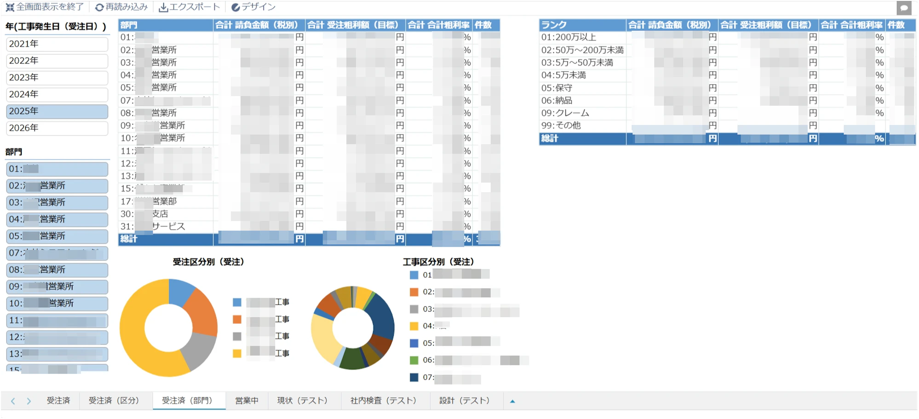Go to previous tabs with left chevron
The width and height of the screenshot is (919, 419).
pos(13,401)
